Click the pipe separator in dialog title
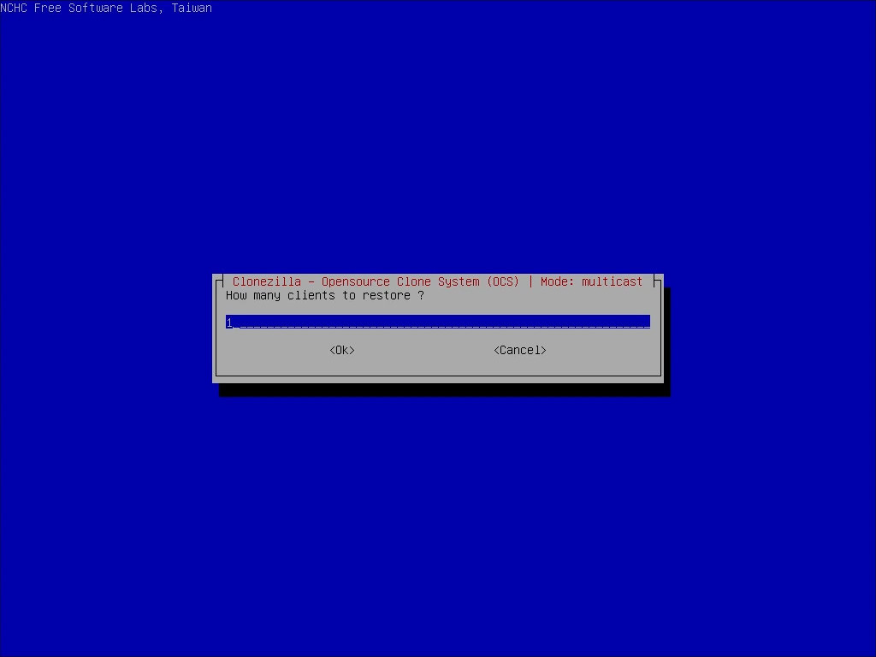The width and height of the screenshot is (876, 657). coord(530,281)
